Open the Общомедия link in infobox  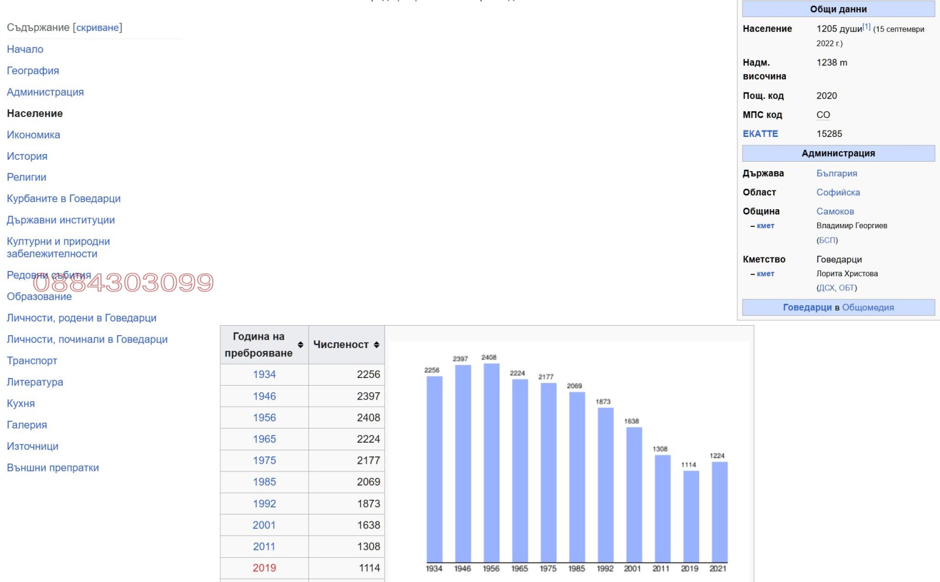[x=868, y=307]
